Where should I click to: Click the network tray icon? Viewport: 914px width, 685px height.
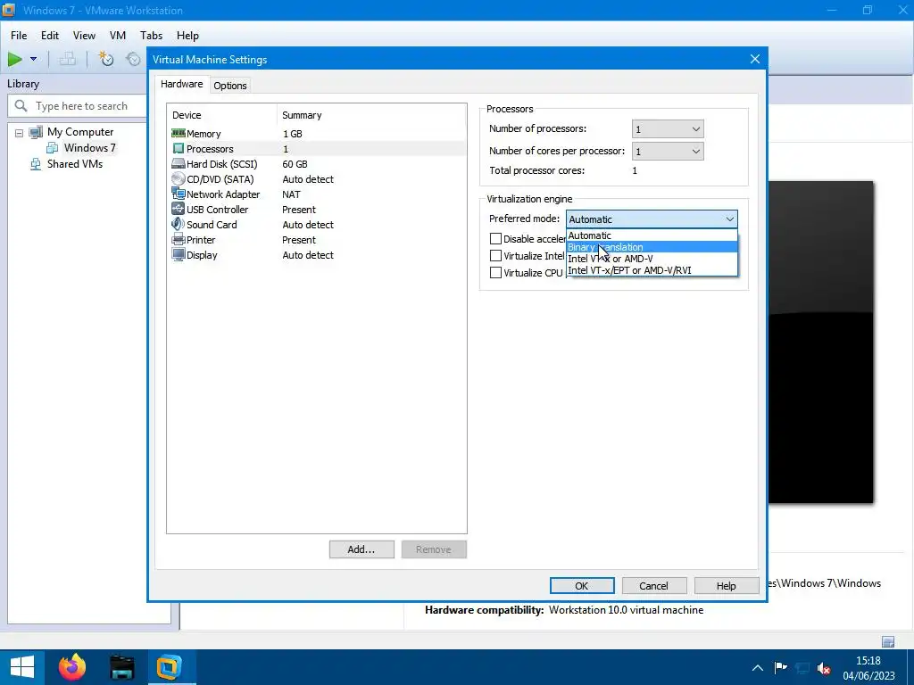click(x=802, y=668)
